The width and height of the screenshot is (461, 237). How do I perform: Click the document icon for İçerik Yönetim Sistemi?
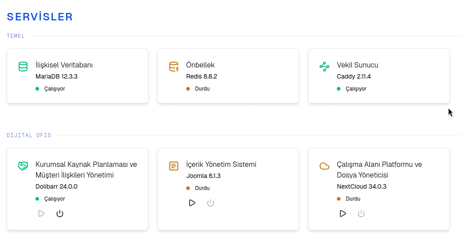(x=174, y=166)
